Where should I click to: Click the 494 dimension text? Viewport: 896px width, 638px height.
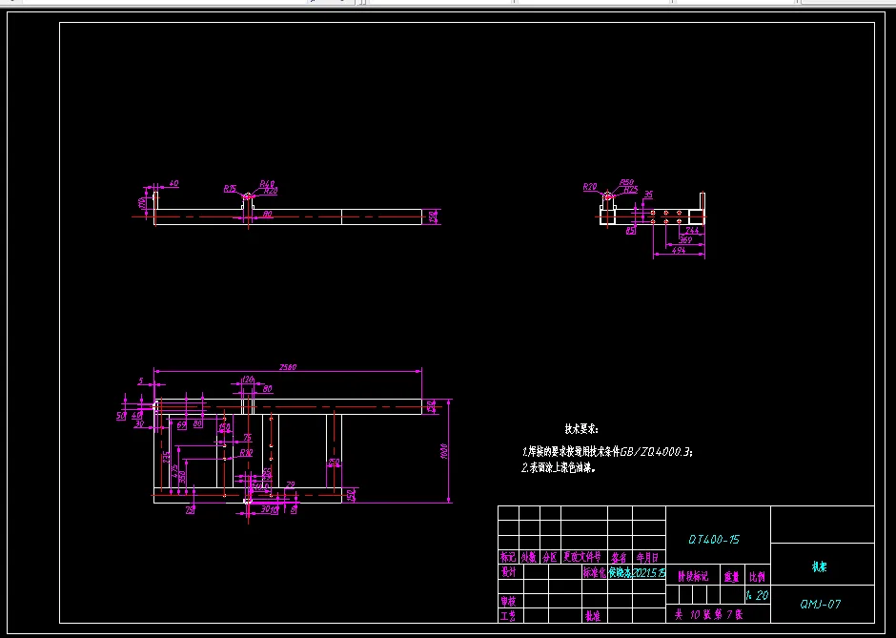click(679, 251)
